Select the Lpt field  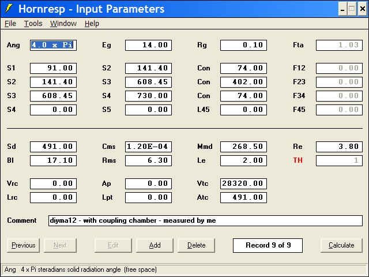coord(149,197)
